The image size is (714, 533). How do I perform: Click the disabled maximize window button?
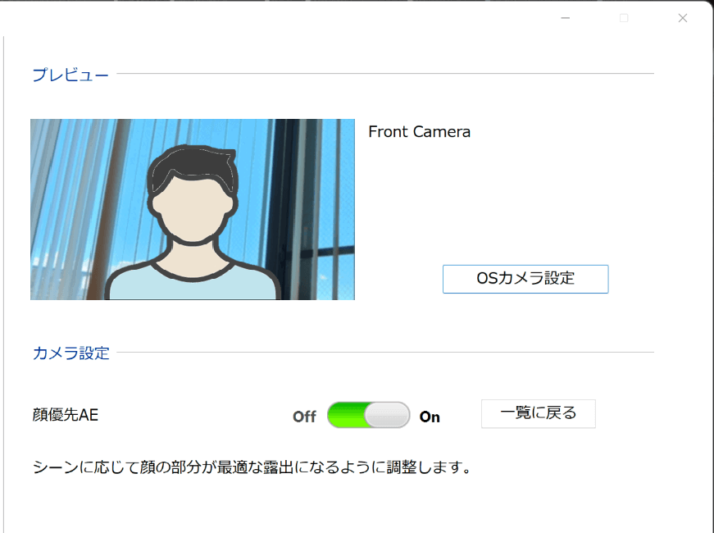624,18
